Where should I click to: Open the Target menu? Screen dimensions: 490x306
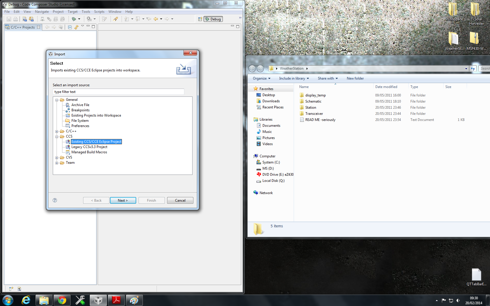tap(73, 12)
